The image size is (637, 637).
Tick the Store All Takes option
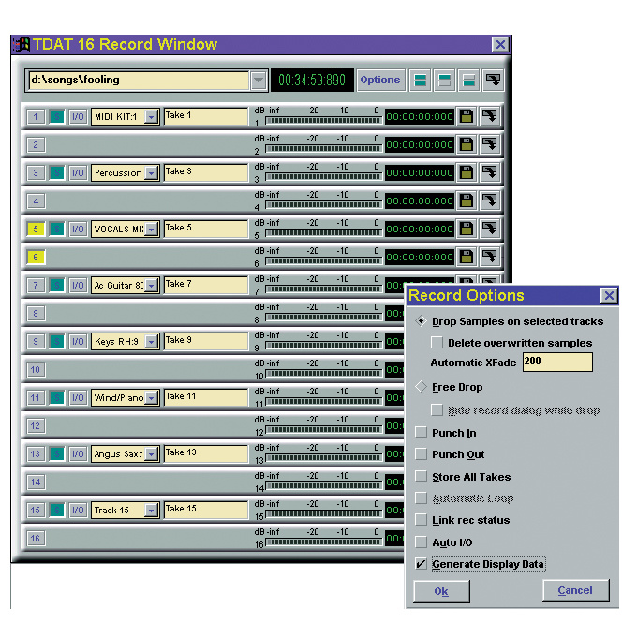[x=422, y=477]
